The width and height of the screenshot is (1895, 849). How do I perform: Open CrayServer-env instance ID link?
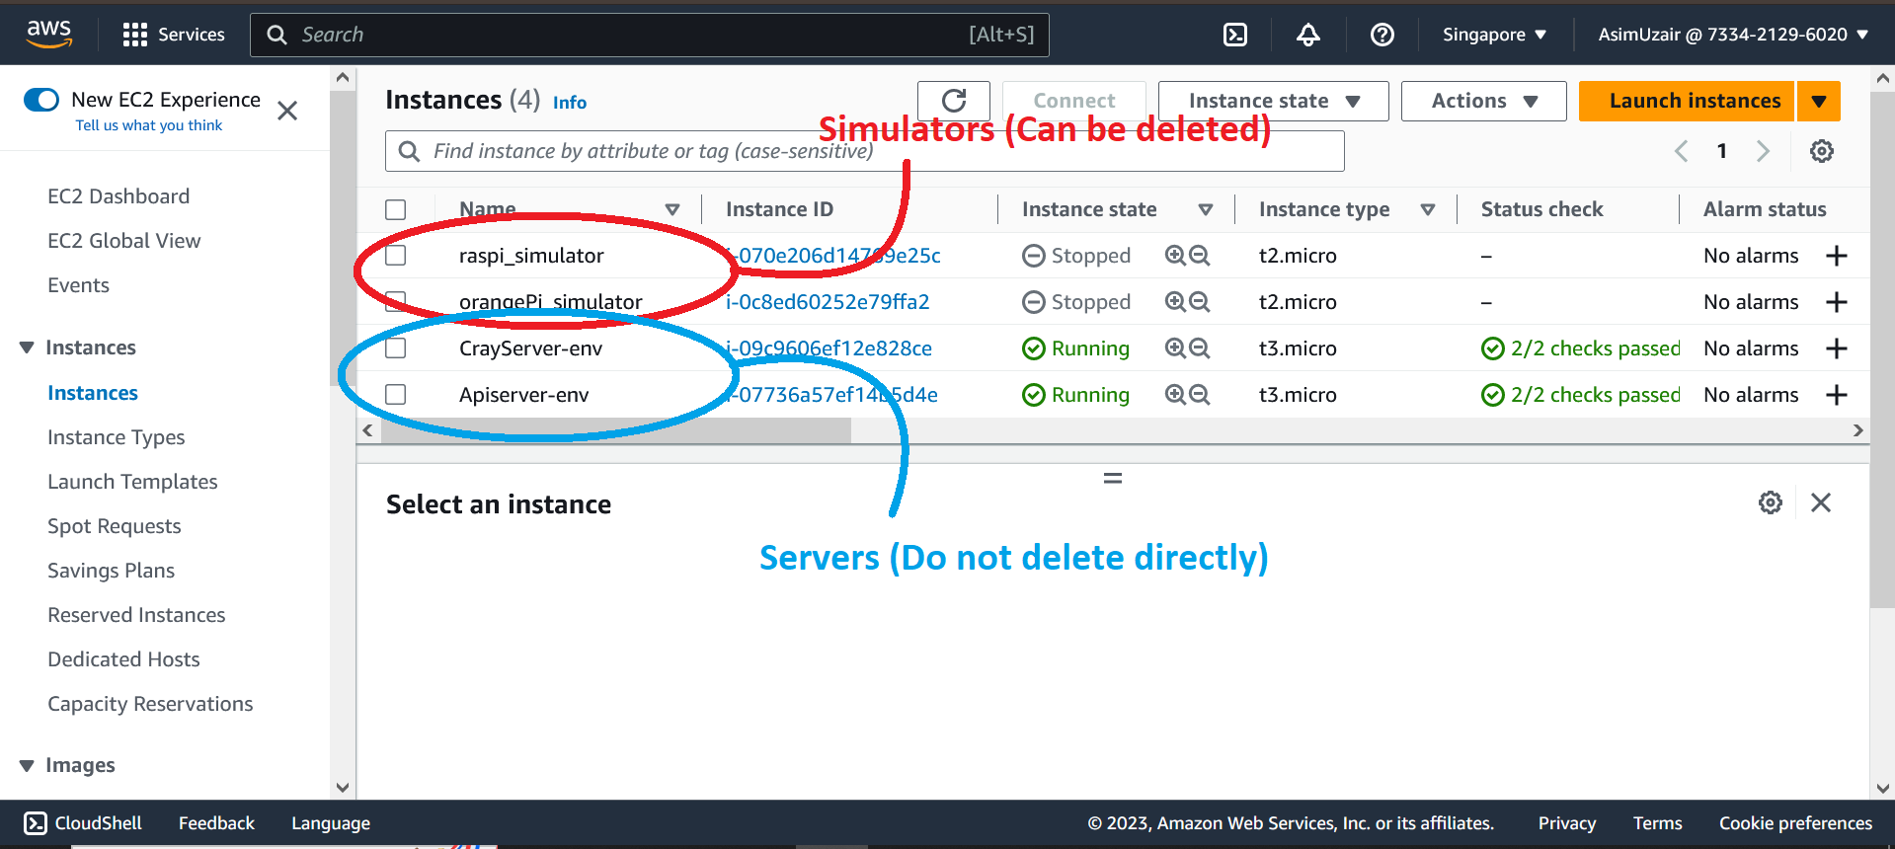(829, 348)
